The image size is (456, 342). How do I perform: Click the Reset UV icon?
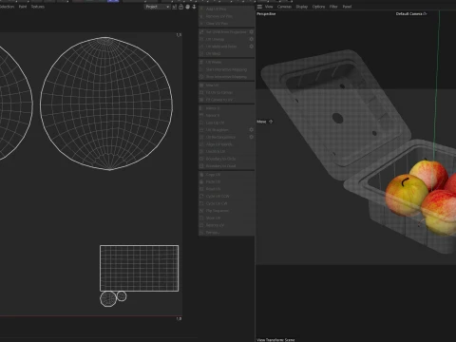point(201,189)
